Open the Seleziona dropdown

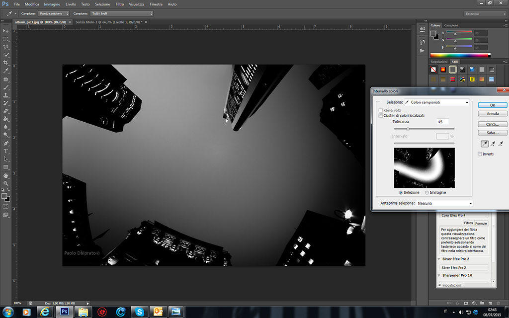437,102
